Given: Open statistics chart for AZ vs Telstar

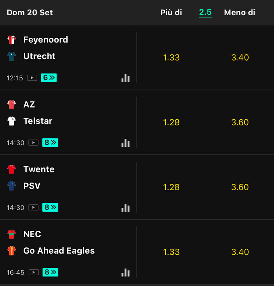Looking at the screenshot, I should (x=126, y=143).
